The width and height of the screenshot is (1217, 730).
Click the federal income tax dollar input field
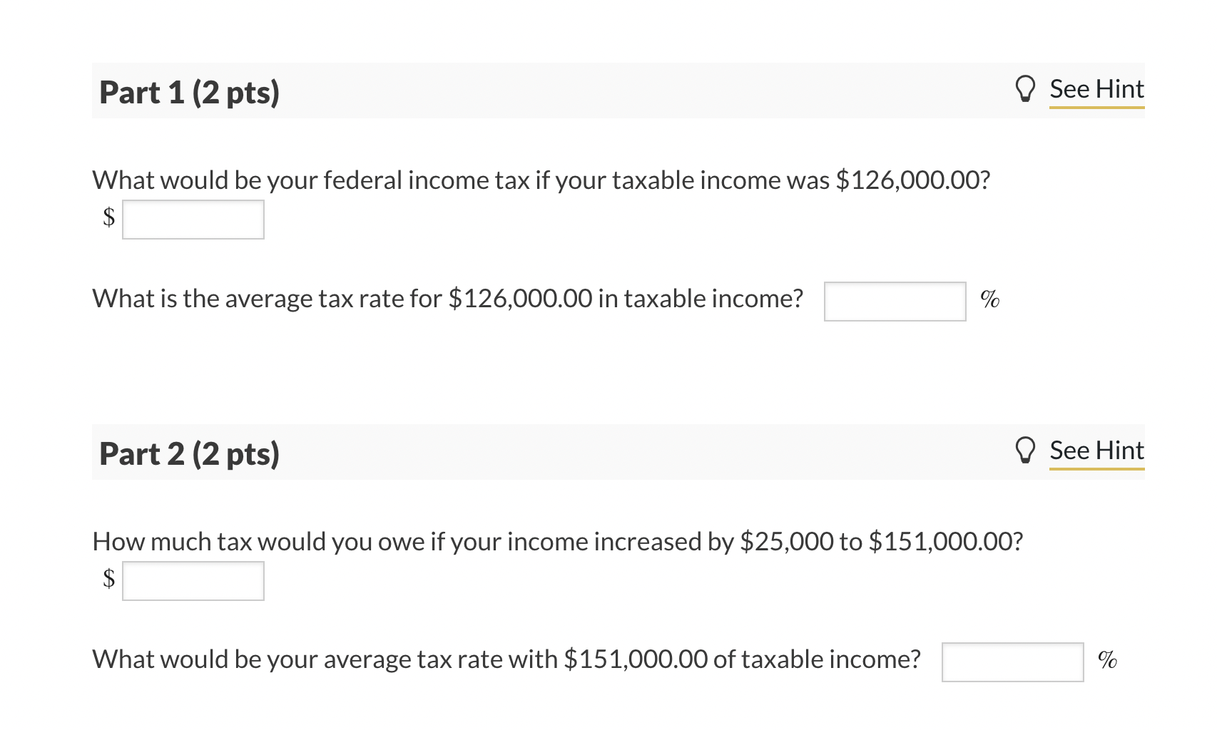tap(193, 219)
